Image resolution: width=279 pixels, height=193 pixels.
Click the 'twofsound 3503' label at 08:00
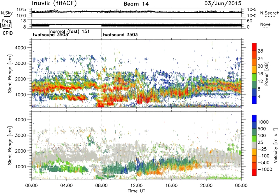[x=120, y=34]
